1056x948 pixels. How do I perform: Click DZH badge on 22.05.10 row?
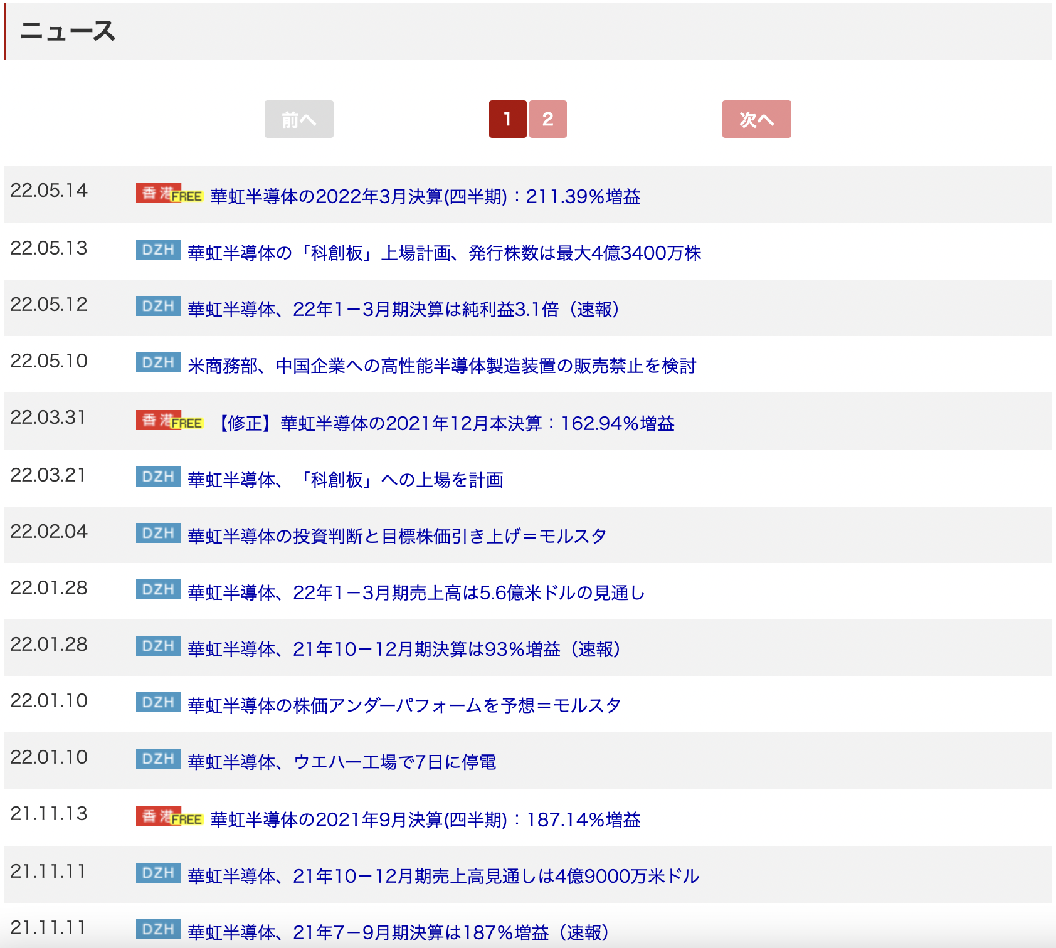pos(159,362)
